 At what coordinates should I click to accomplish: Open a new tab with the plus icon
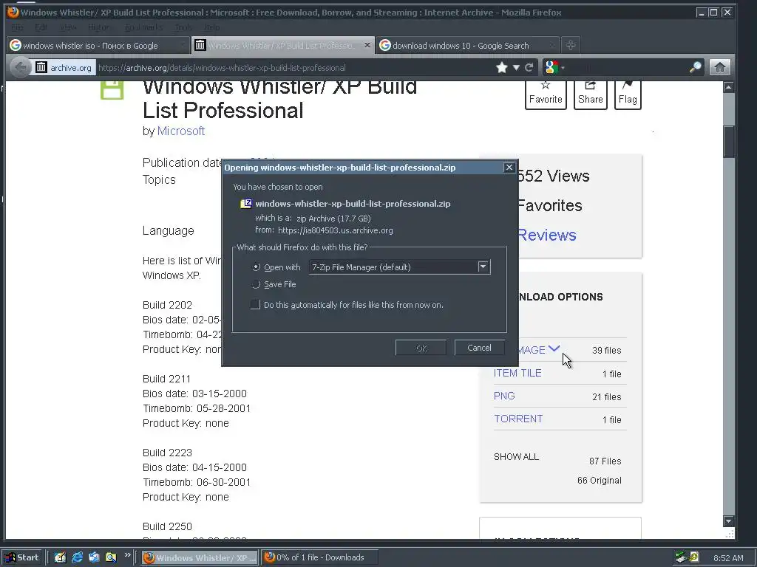click(571, 45)
